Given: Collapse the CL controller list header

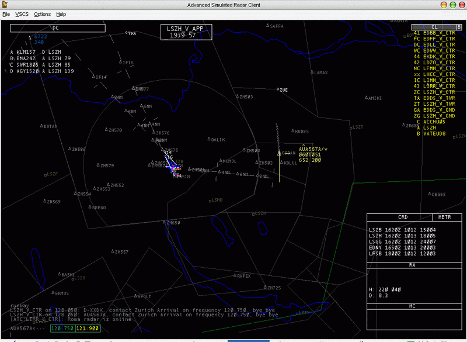Looking at the screenshot, I should (x=433, y=27).
